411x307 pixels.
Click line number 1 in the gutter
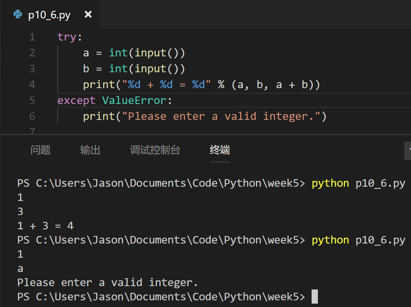[x=32, y=37]
